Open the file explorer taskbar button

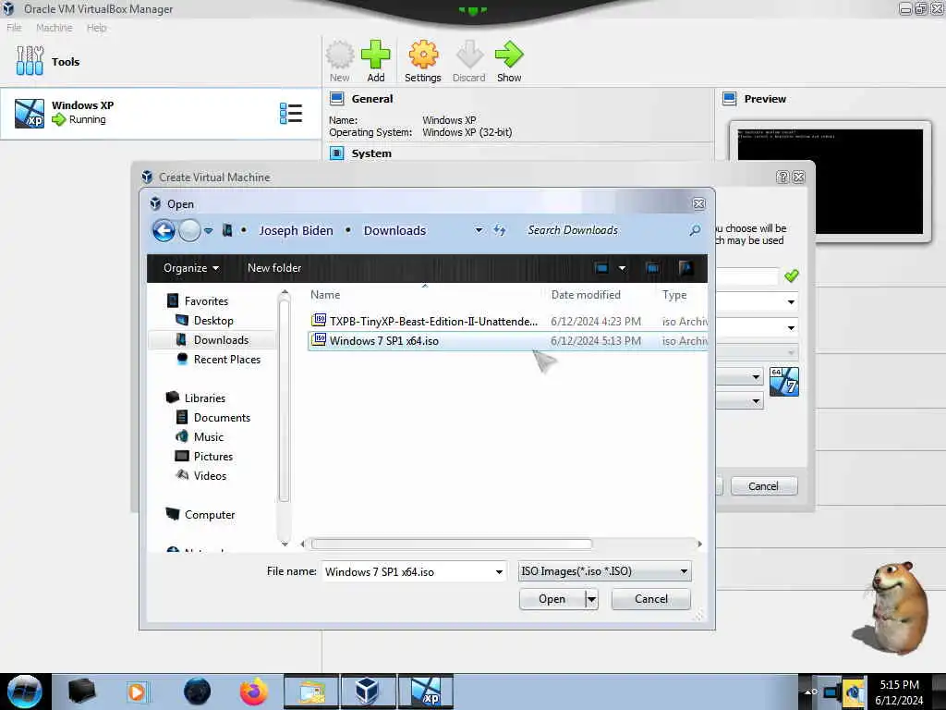311,692
